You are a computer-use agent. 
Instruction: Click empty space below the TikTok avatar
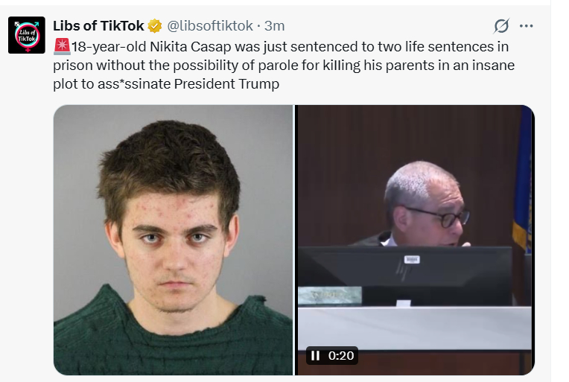tap(27, 217)
